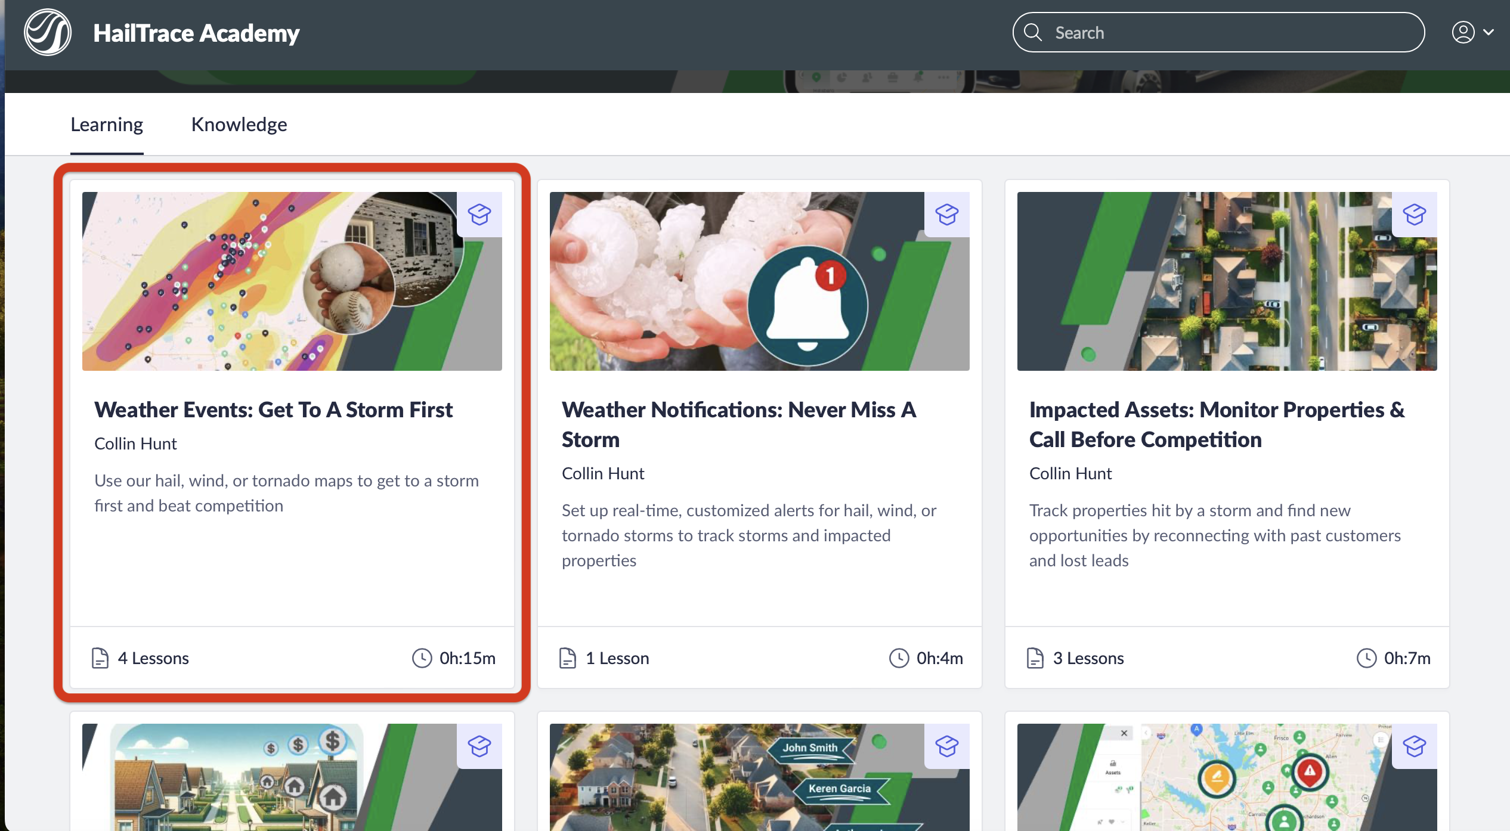Click the clock icon beside 0h:4m

(899, 658)
